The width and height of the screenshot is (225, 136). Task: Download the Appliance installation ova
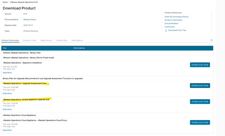[200, 65]
